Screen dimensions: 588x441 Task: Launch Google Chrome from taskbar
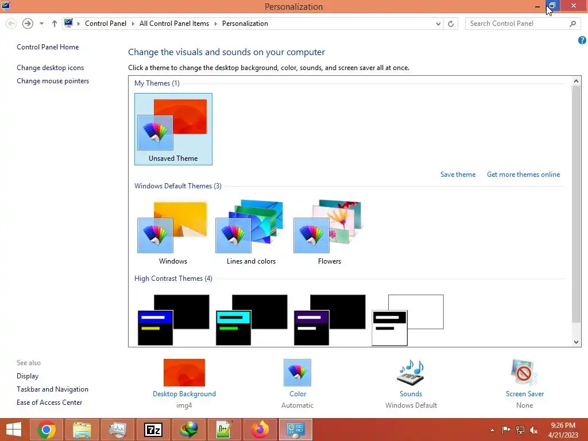click(47, 430)
